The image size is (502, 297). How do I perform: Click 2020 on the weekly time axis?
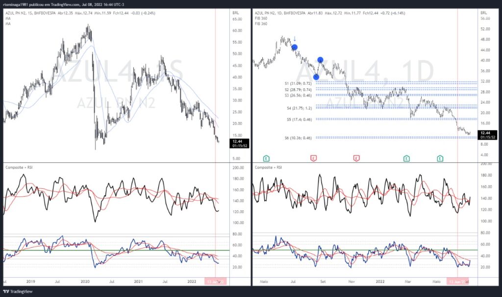[85, 282]
